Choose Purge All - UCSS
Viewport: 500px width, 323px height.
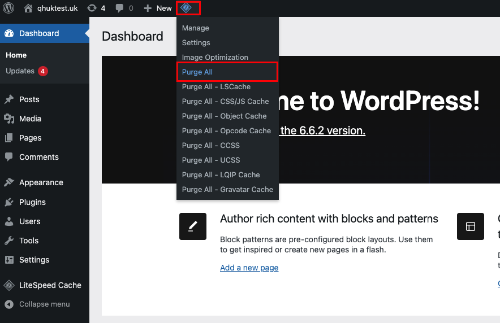[211, 160]
